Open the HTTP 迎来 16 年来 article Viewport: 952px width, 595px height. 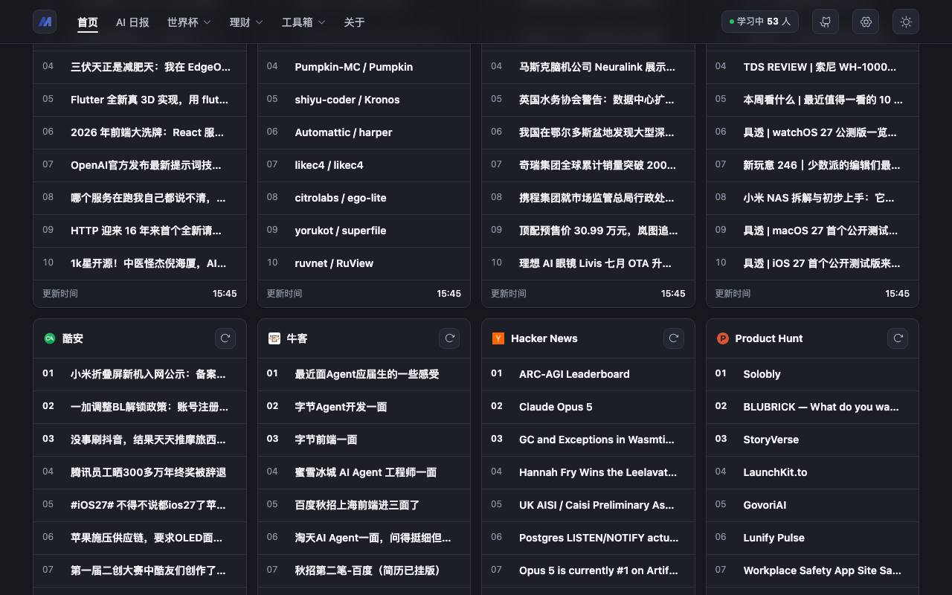point(140,231)
